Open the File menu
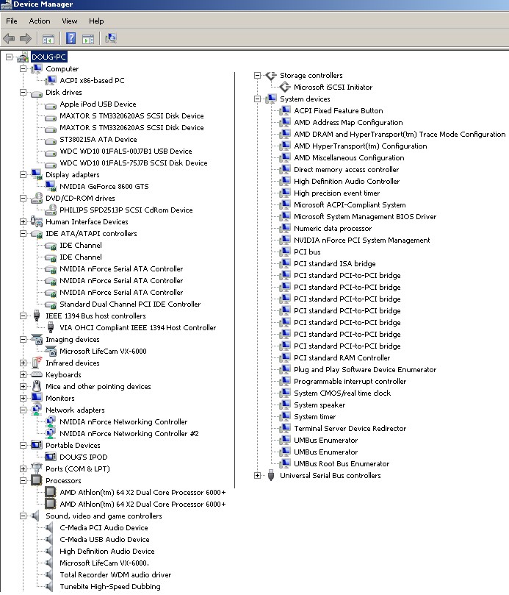 (12, 21)
